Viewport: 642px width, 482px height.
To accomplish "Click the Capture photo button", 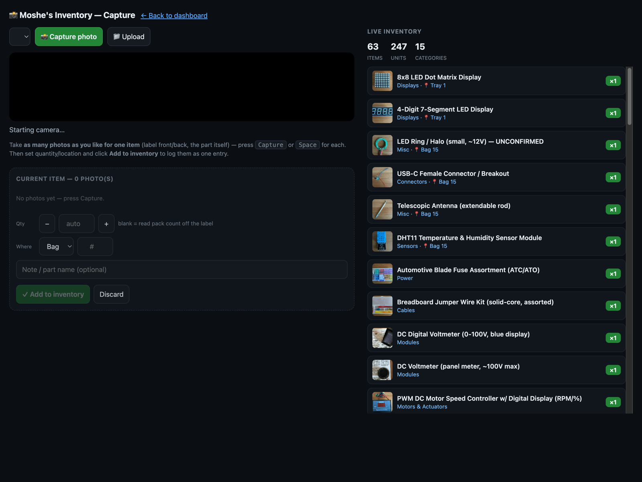I will click(69, 37).
